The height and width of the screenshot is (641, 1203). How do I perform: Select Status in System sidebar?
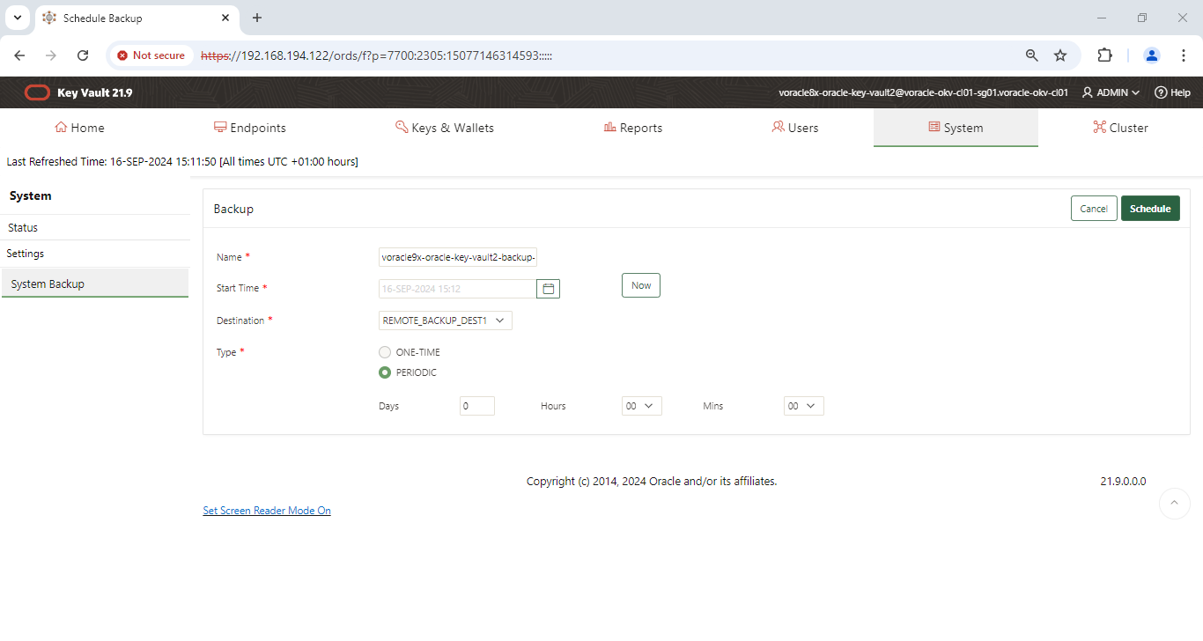(x=95, y=227)
